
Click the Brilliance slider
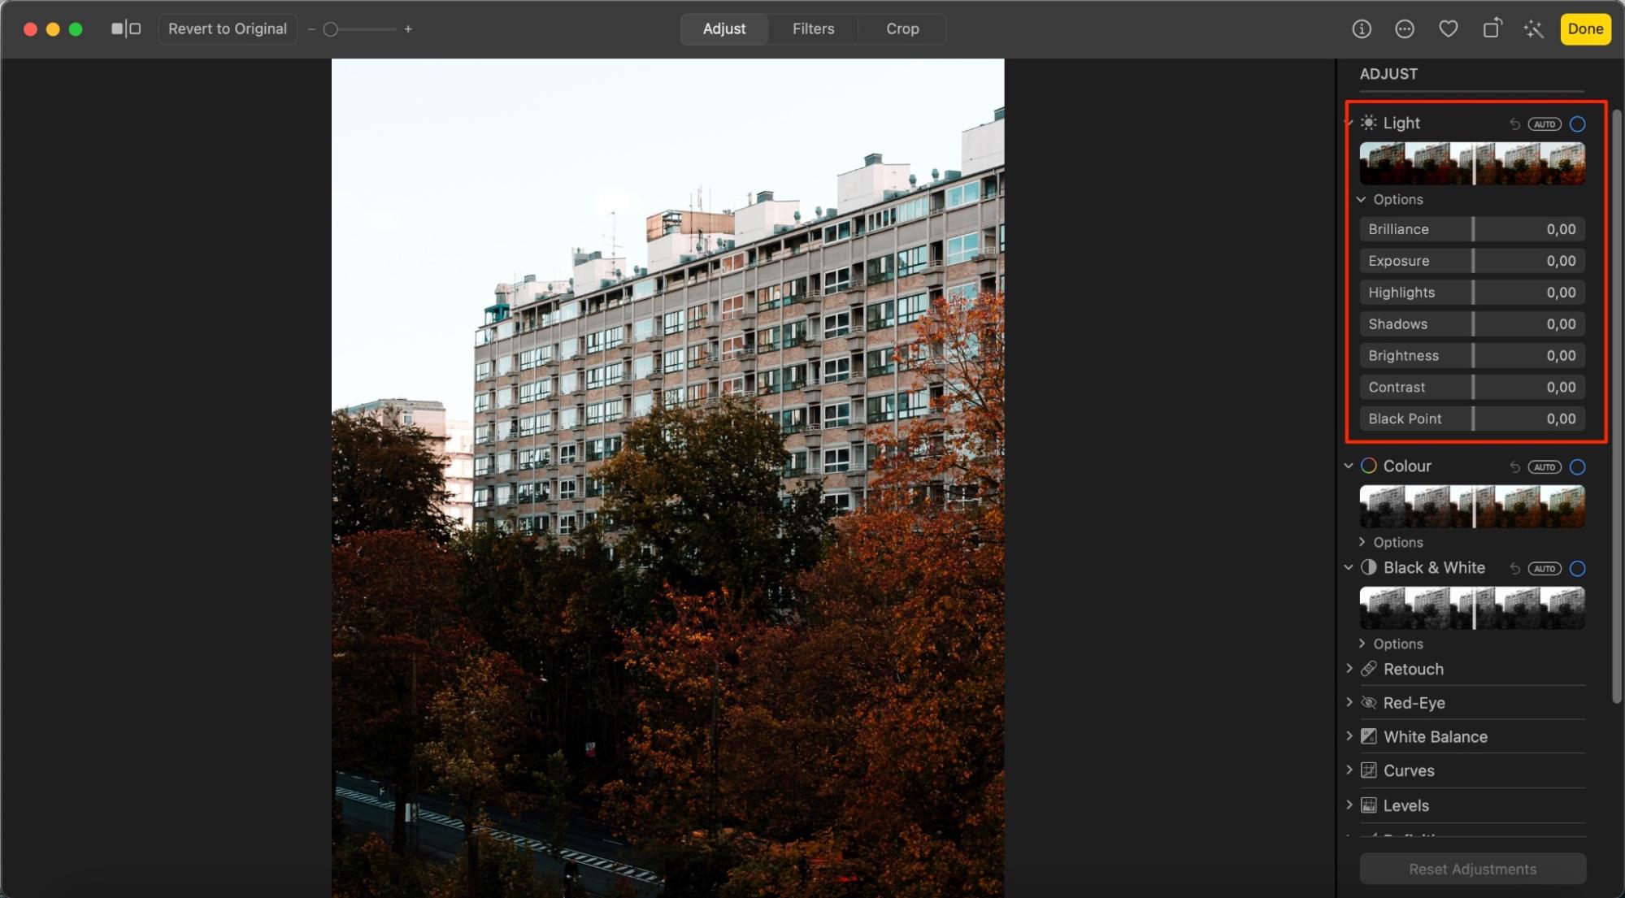(1472, 229)
